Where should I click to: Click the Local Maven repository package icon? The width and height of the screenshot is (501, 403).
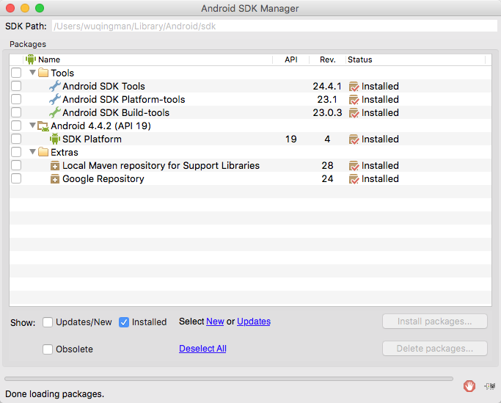pos(54,166)
